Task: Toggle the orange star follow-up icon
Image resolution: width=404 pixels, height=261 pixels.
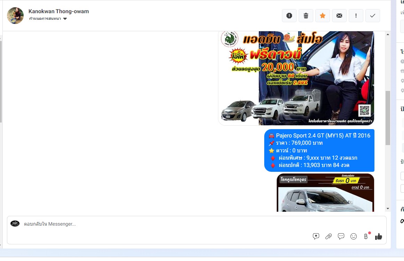Action: click(323, 16)
